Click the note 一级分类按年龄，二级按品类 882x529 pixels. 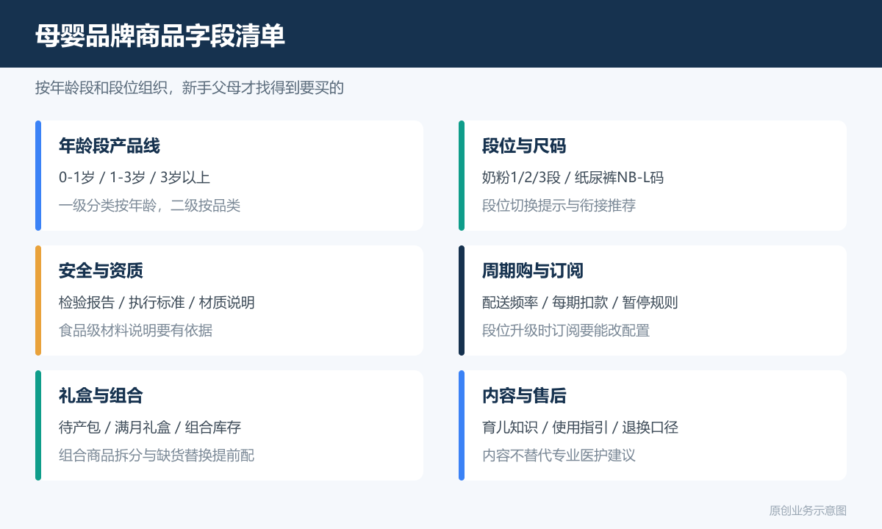point(150,205)
